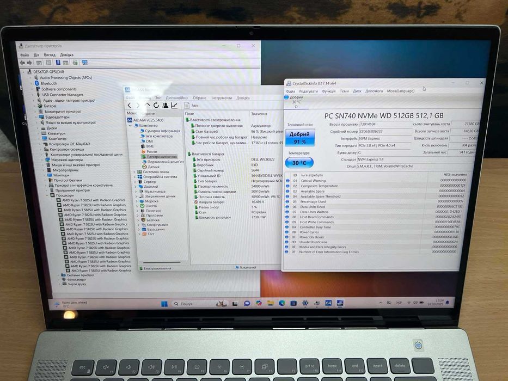Expand Батареї category in Device Manager
508x381 pixels.
[x=33, y=106]
